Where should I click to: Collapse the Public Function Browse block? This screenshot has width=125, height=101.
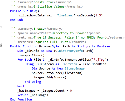coord(1,46)
